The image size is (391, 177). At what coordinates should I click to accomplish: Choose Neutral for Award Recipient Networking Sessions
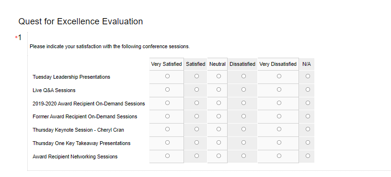tap(218, 156)
